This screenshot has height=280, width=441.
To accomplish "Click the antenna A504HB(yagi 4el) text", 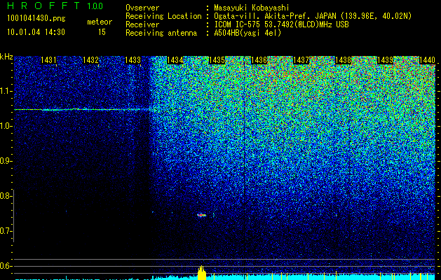I will point(247,33).
